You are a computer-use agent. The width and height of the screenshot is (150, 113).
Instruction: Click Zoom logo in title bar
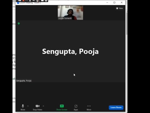18,3
